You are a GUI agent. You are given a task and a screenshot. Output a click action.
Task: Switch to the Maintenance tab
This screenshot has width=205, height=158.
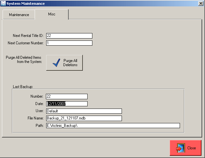(x=19, y=15)
